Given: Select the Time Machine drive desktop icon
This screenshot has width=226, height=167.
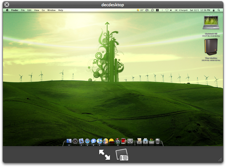Looking at the screenshot, I should [211, 47].
